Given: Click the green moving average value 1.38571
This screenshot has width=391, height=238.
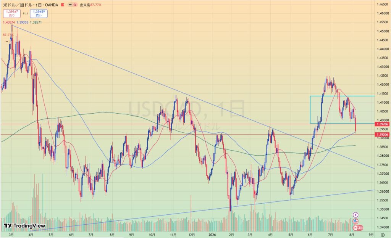Looking at the screenshot, I should pos(36,22).
